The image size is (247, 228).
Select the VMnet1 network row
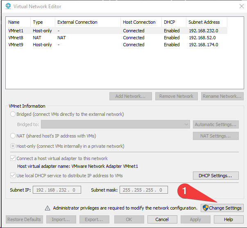coord(117,31)
